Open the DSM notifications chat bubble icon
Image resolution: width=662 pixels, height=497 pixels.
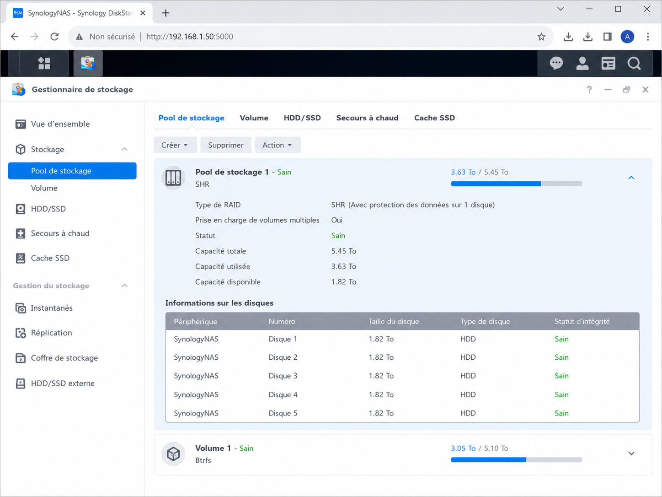pos(556,63)
